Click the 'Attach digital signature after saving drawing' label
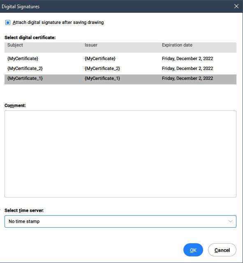The image size is (243, 263). 58,22
